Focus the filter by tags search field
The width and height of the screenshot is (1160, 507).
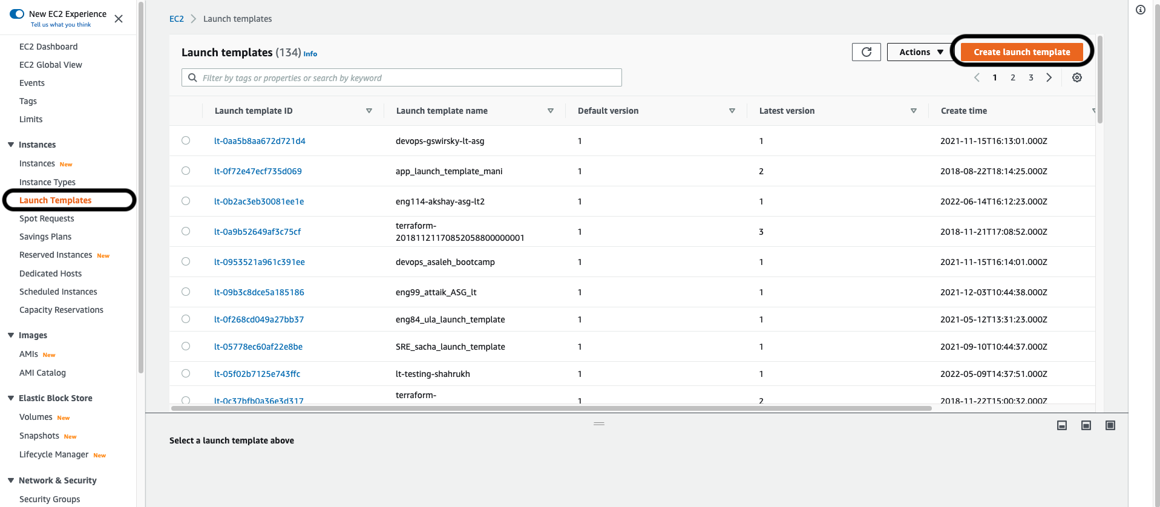(402, 77)
